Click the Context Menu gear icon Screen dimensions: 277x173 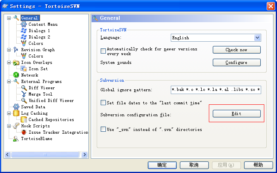pos(24,24)
